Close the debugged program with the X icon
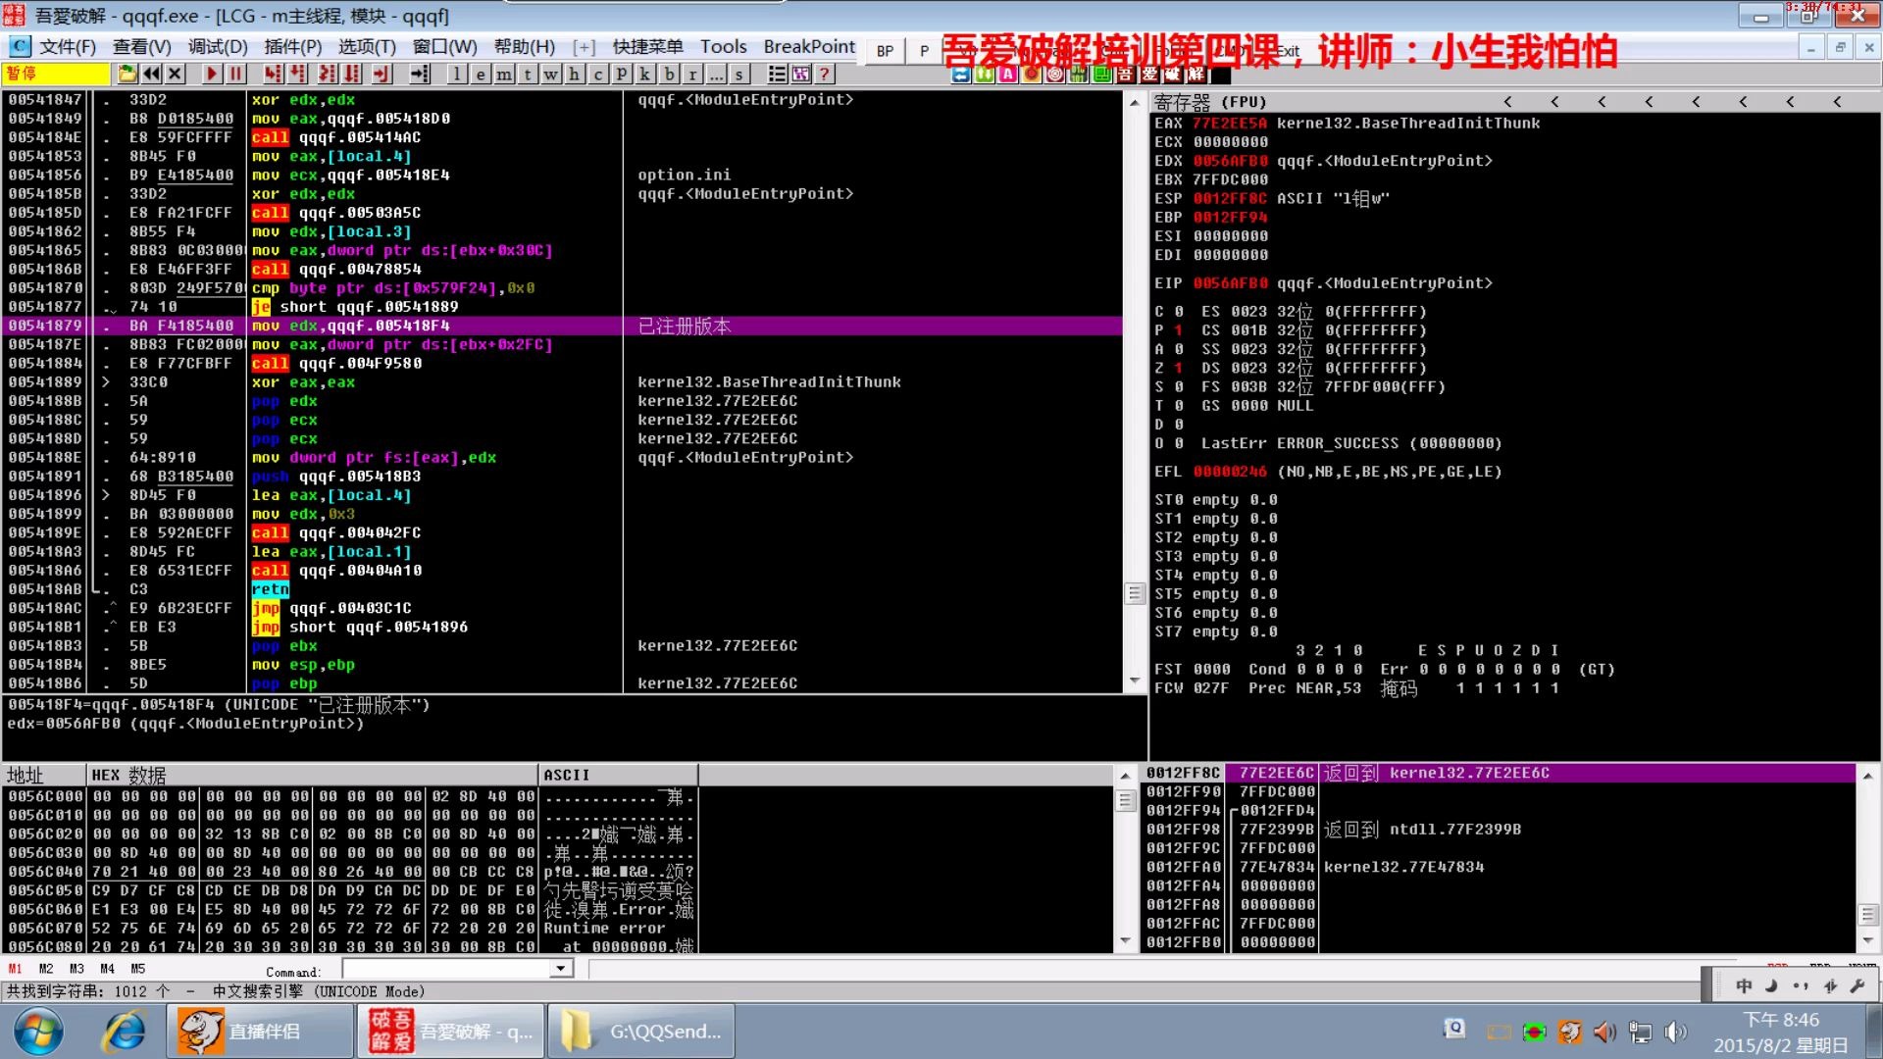Image resolution: width=1883 pixels, height=1059 pixels. point(175,74)
